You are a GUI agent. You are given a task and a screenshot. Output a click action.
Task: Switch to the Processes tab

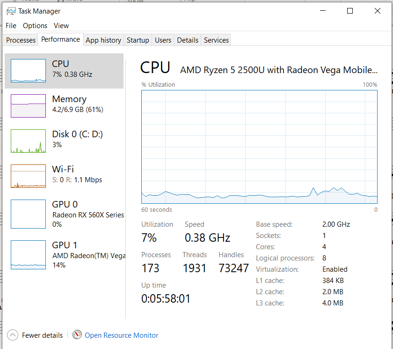pyautogui.click(x=21, y=40)
